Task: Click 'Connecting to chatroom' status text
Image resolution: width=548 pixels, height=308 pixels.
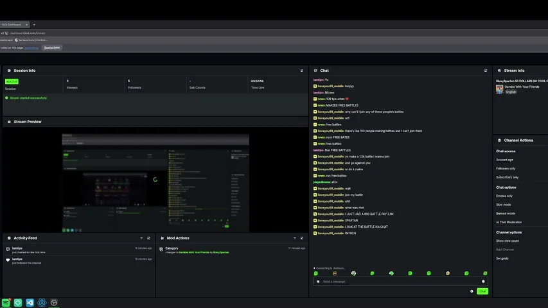Action: point(331,268)
